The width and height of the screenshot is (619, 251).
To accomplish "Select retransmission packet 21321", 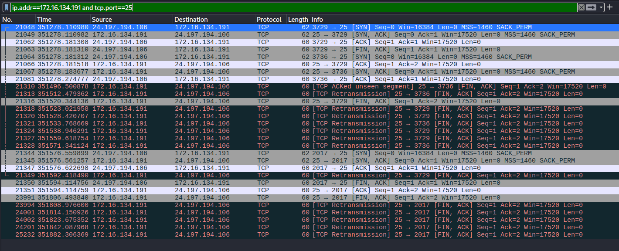I will (x=309, y=123).
